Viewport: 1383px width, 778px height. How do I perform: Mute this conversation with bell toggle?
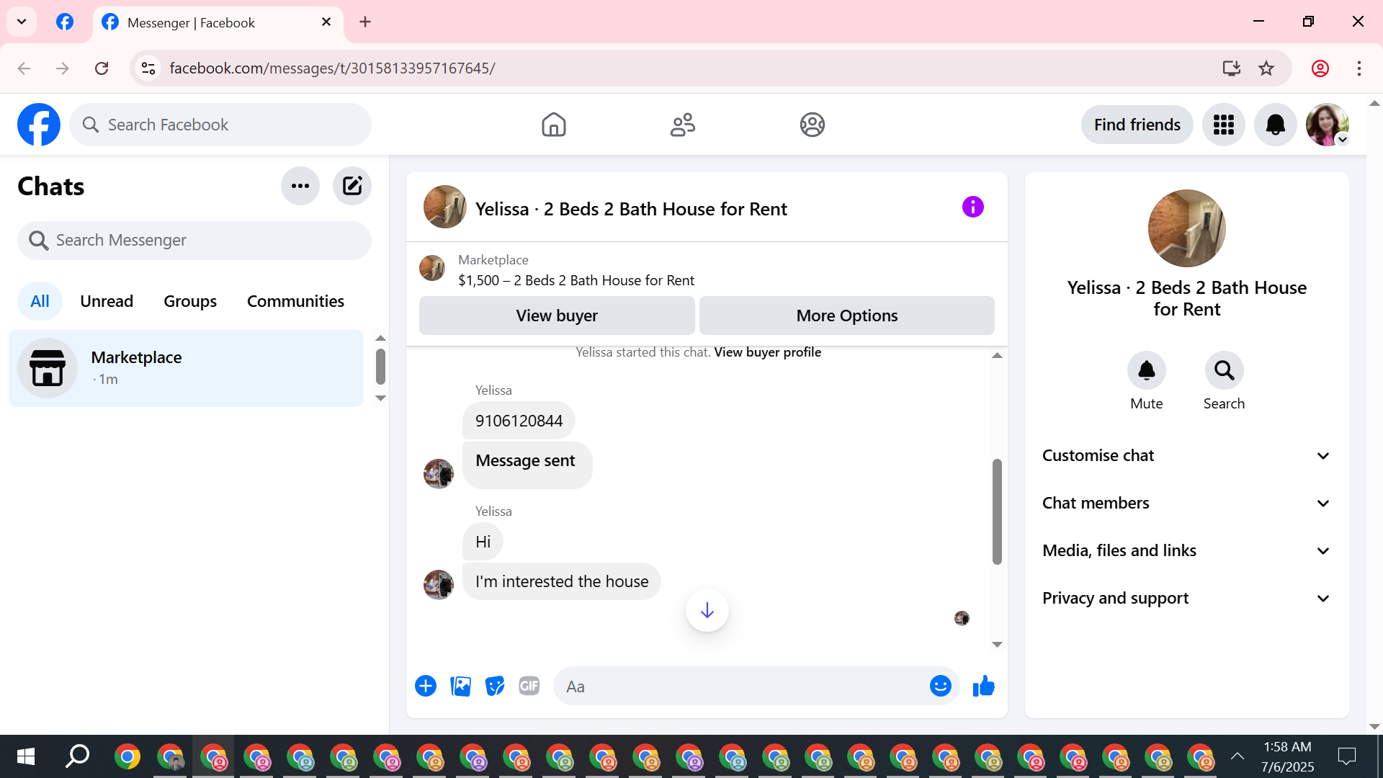1146,371
